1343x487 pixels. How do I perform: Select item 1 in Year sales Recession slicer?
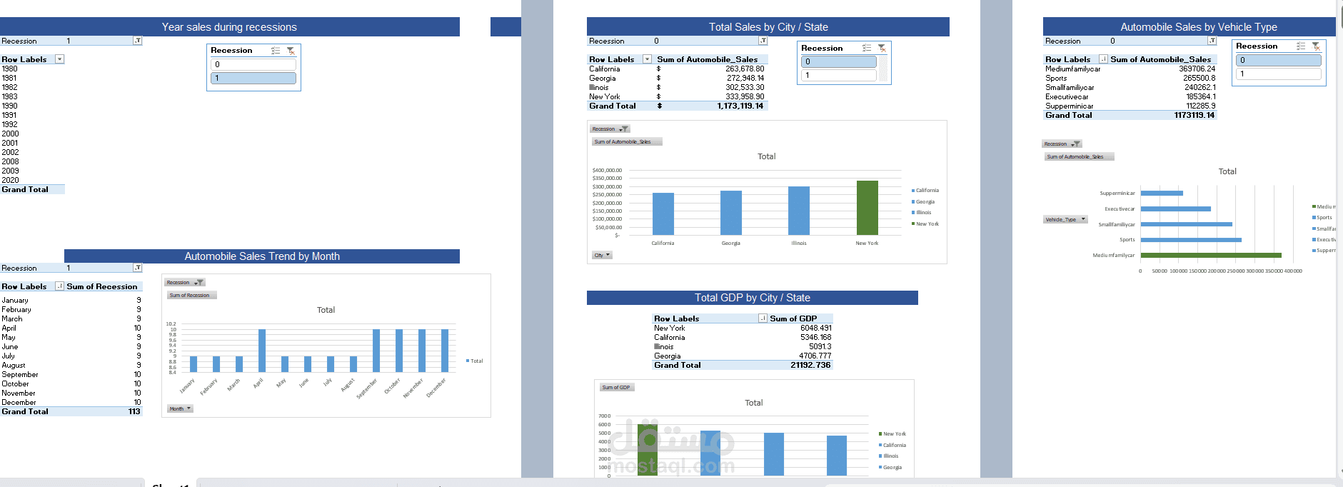tap(253, 78)
